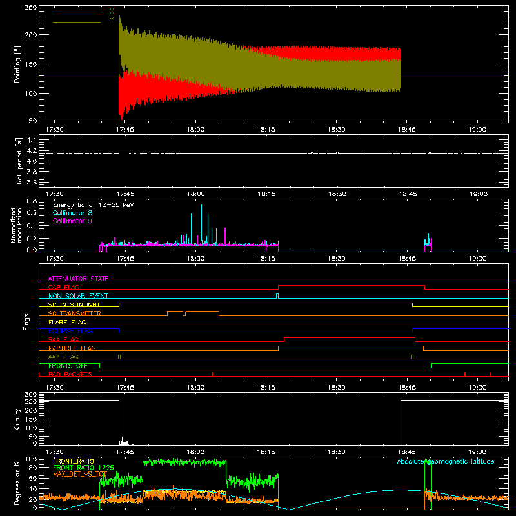The height and width of the screenshot is (516, 516).
Task: Click the AAZ_FLAG pulse near 17:44
Action: tap(119, 357)
